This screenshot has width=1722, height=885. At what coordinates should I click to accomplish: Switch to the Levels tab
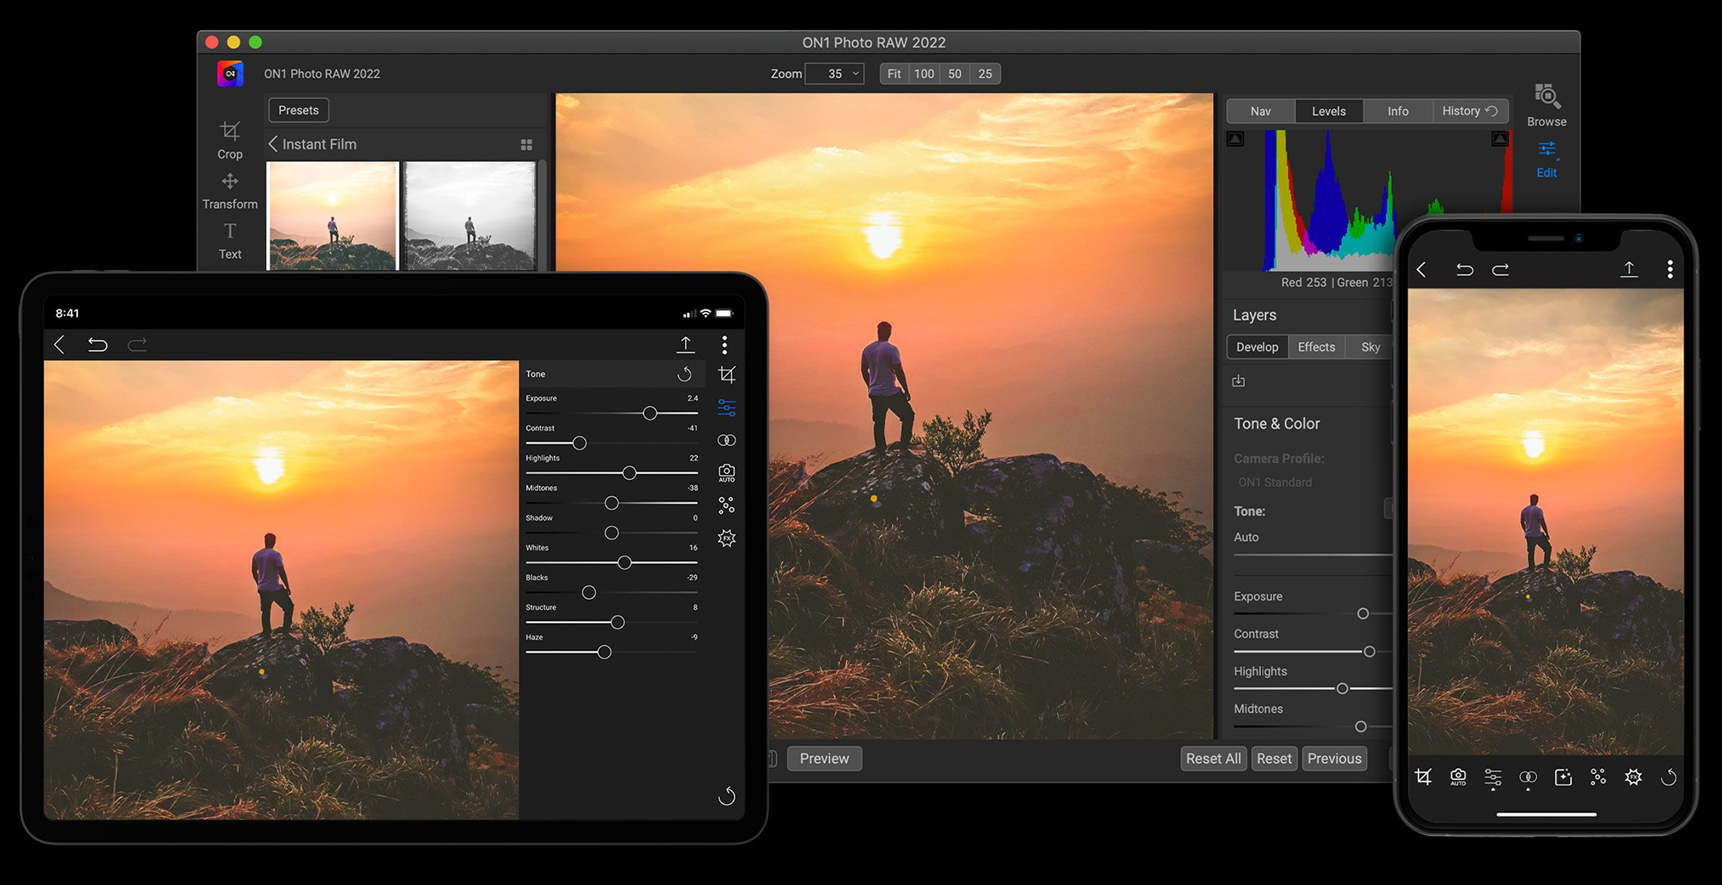[x=1329, y=111]
